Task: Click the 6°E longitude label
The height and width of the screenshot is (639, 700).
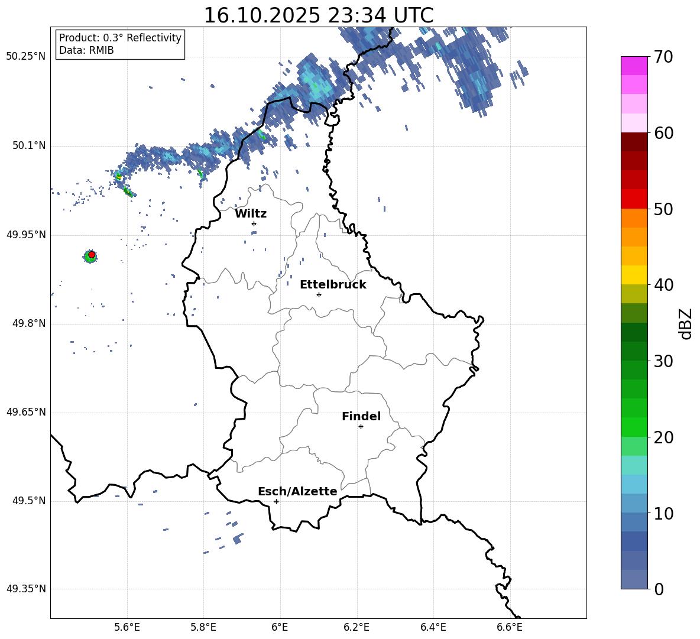Action: 280,627
